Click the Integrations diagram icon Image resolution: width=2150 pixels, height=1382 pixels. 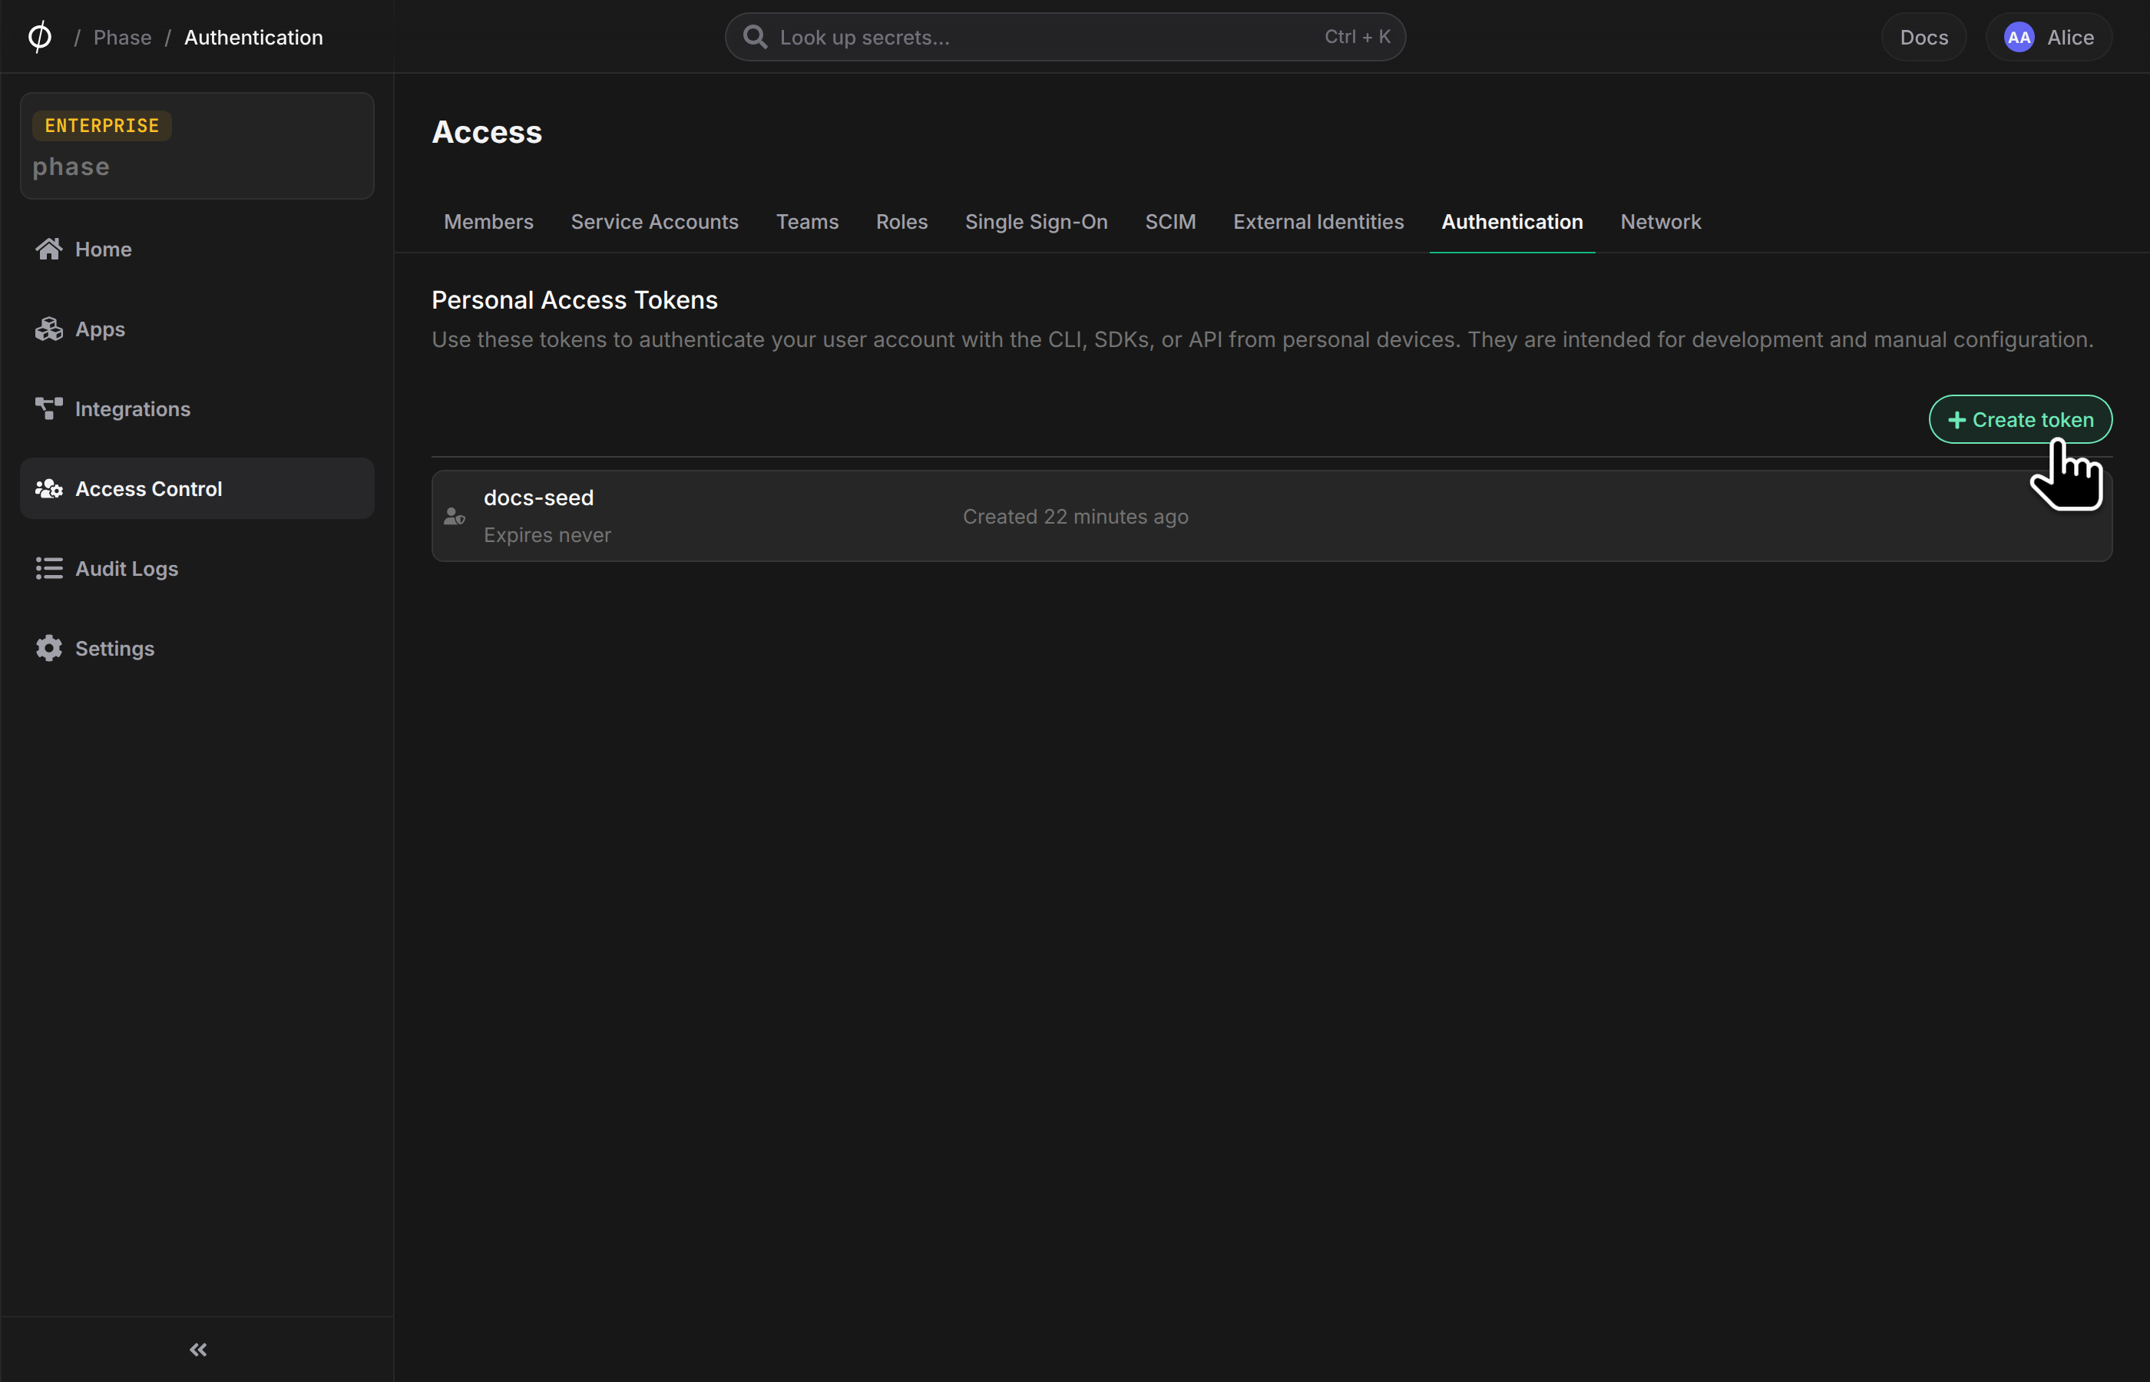pos(48,409)
